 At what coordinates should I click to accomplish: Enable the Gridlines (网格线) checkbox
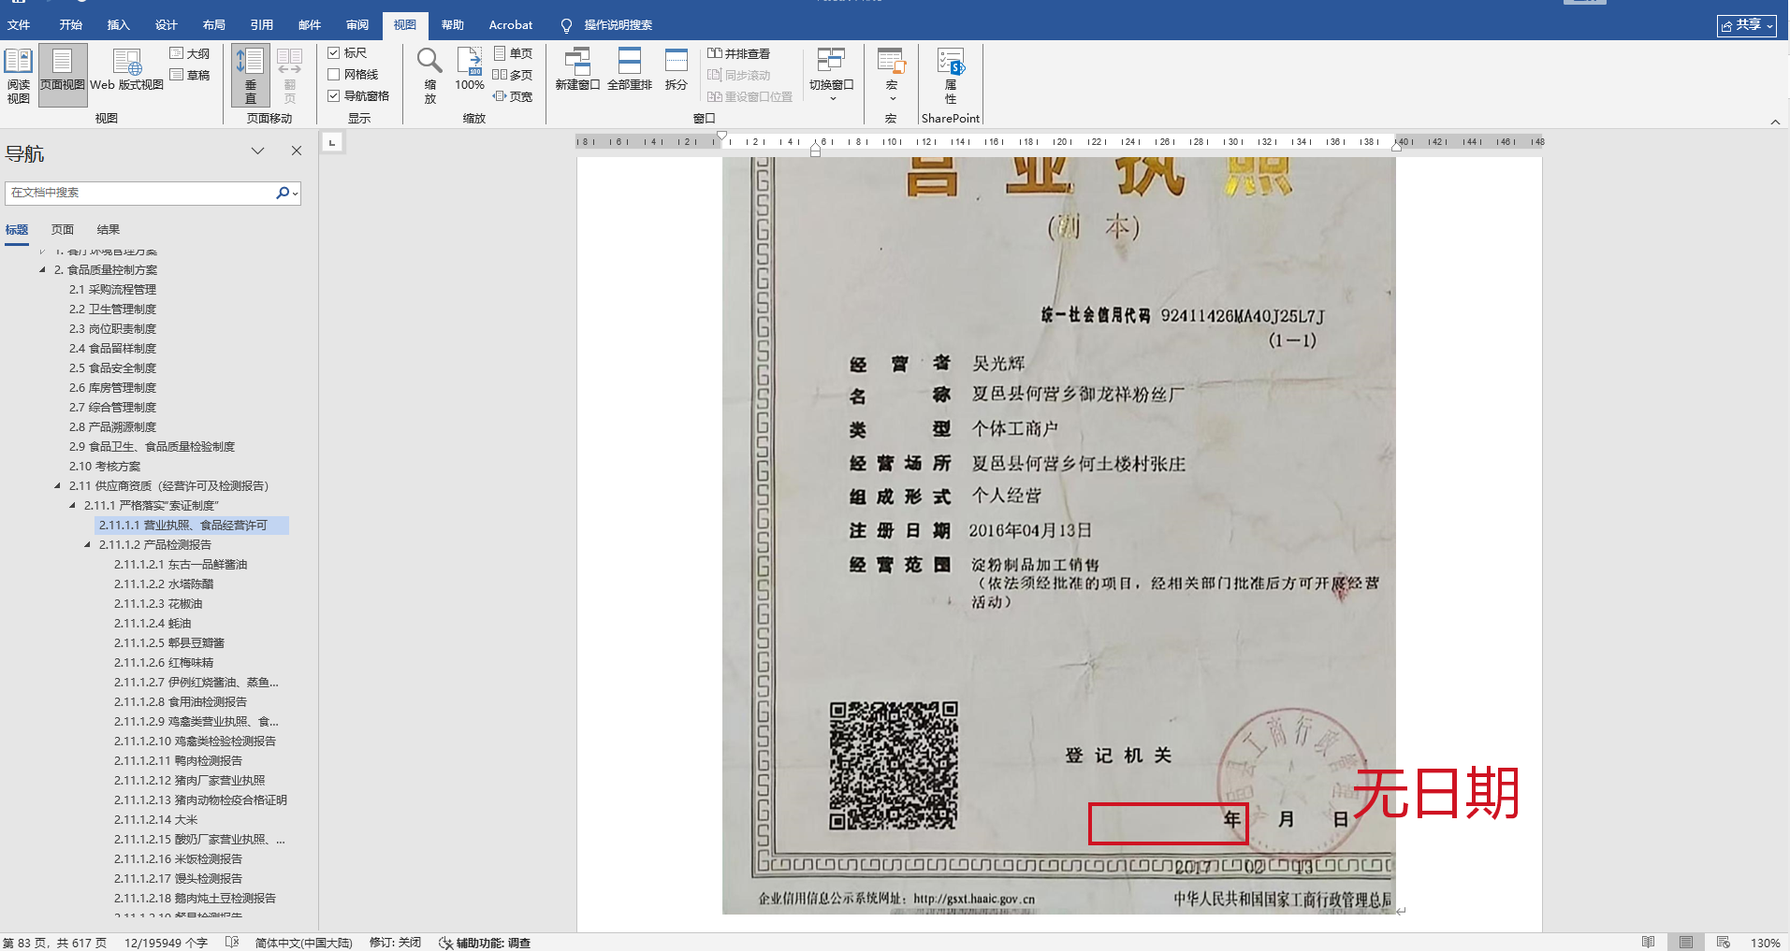tap(334, 75)
